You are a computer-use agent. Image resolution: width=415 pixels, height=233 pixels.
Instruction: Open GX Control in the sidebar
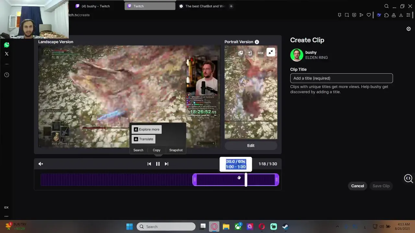pos(6,207)
